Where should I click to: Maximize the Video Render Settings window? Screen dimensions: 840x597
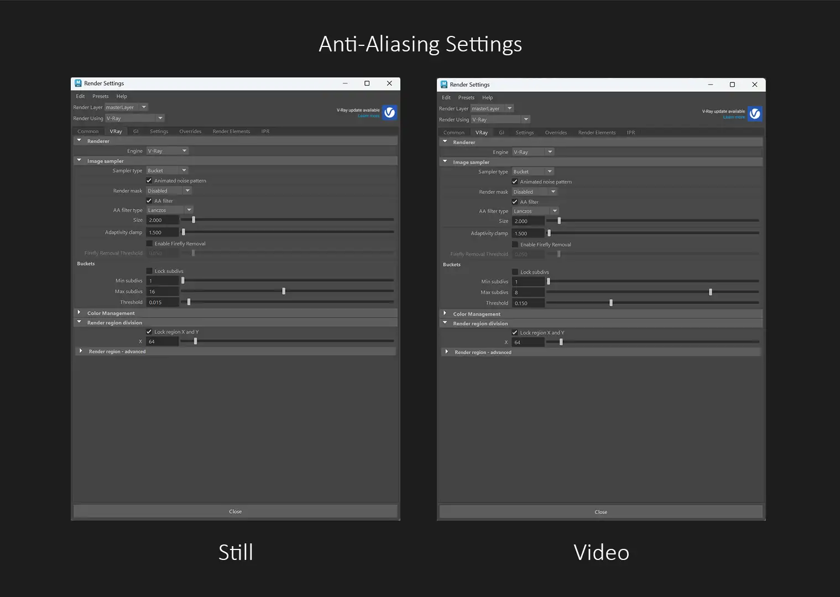[732, 85]
